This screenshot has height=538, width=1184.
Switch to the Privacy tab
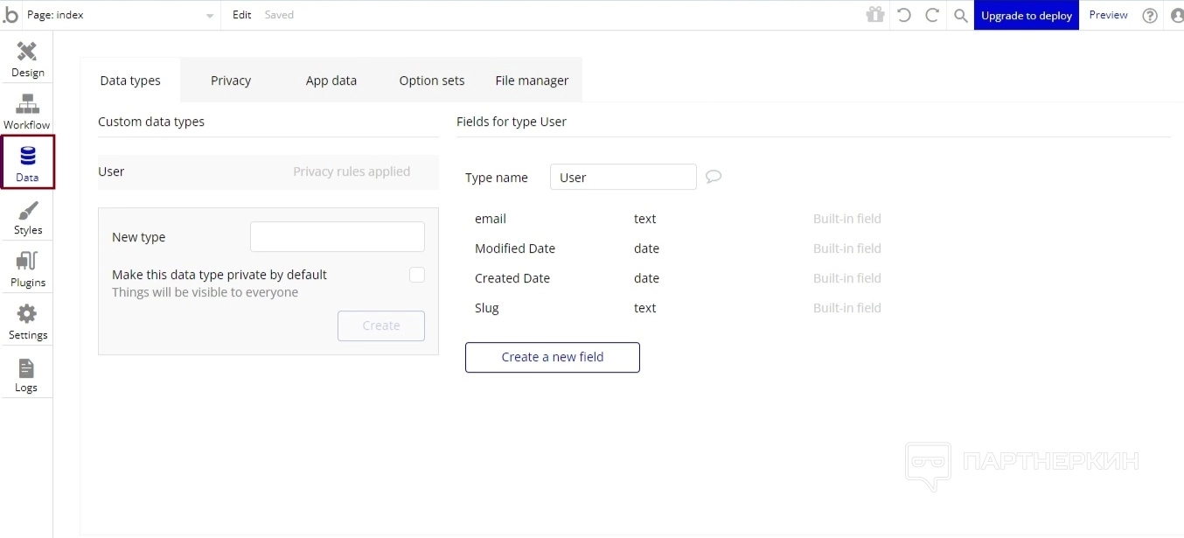pyautogui.click(x=231, y=80)
